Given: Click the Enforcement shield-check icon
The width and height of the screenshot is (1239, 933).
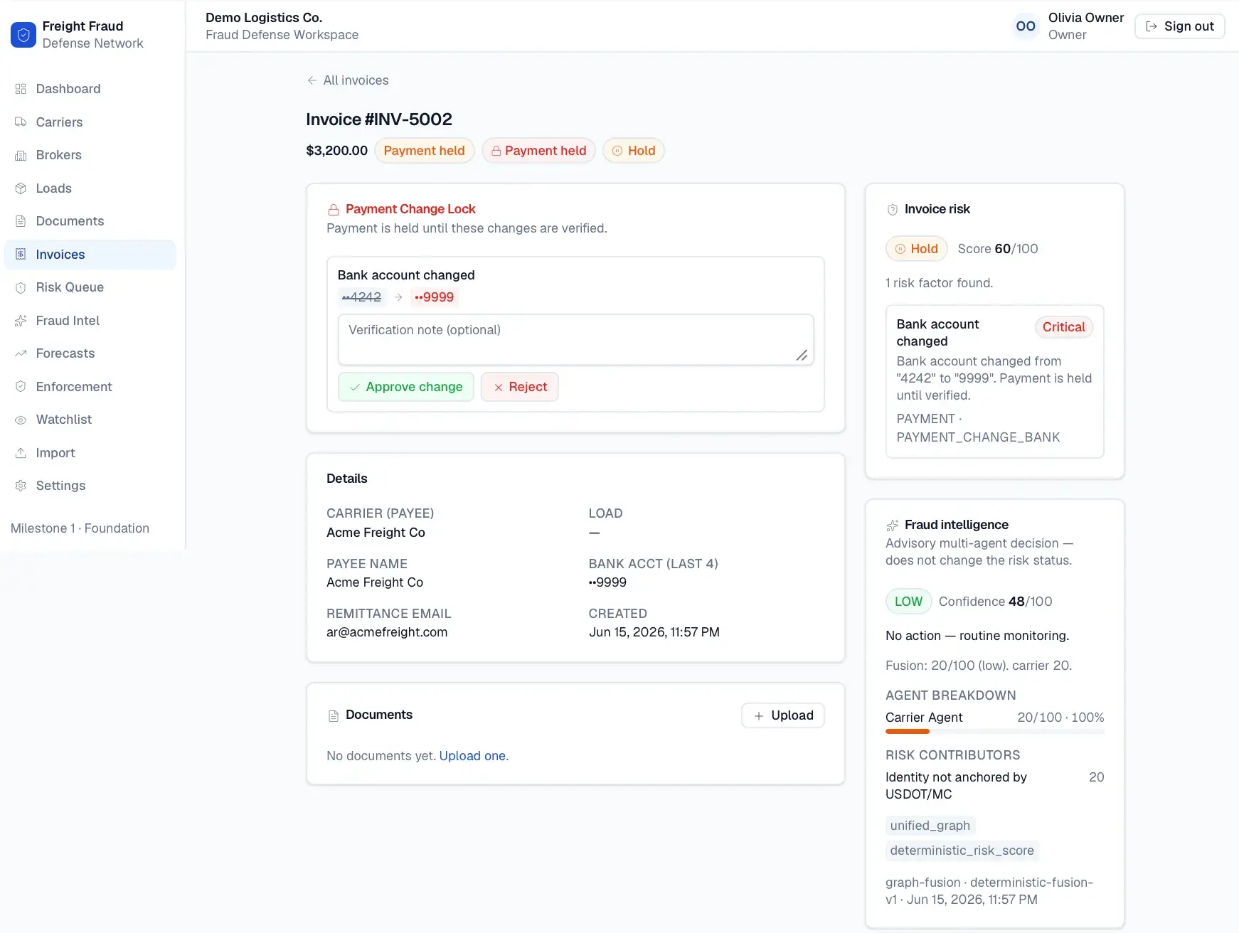Looking at the screenshot, I should 21,387.
